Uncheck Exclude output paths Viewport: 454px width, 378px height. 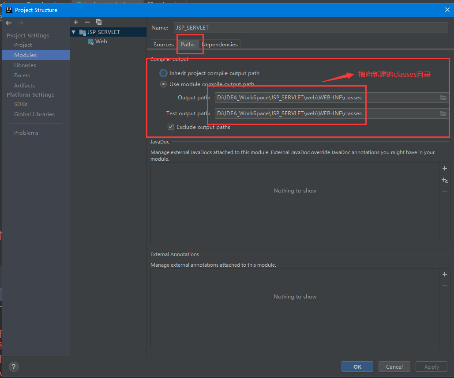[x=170, y=127]
